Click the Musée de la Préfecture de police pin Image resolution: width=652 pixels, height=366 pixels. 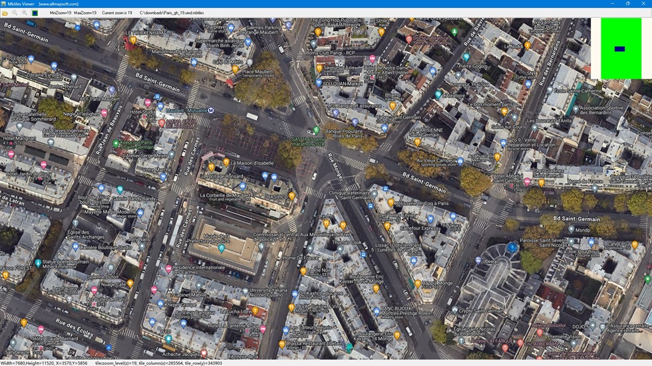point(222,248)
